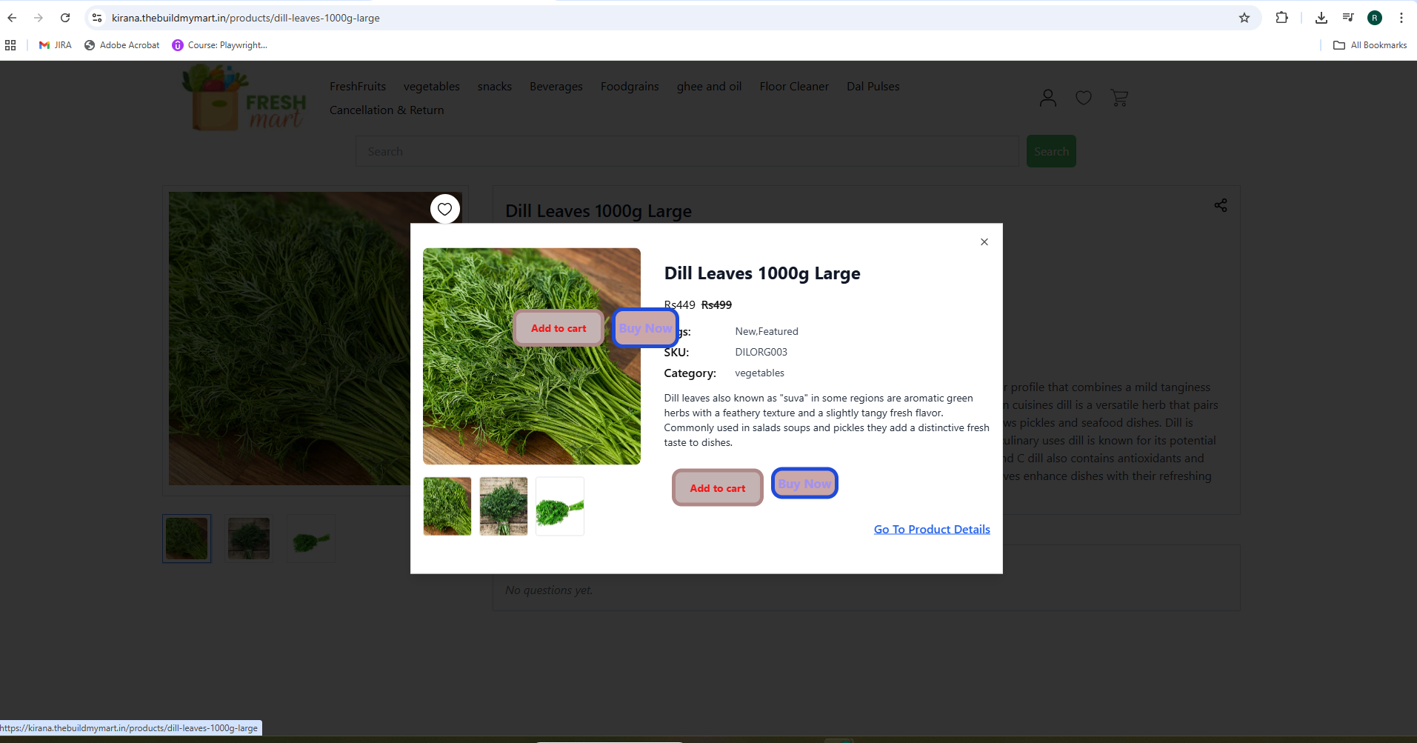Open the wishlist heart icon in header
This screenshot has width=1417, height=743.
pos(1084,98)
